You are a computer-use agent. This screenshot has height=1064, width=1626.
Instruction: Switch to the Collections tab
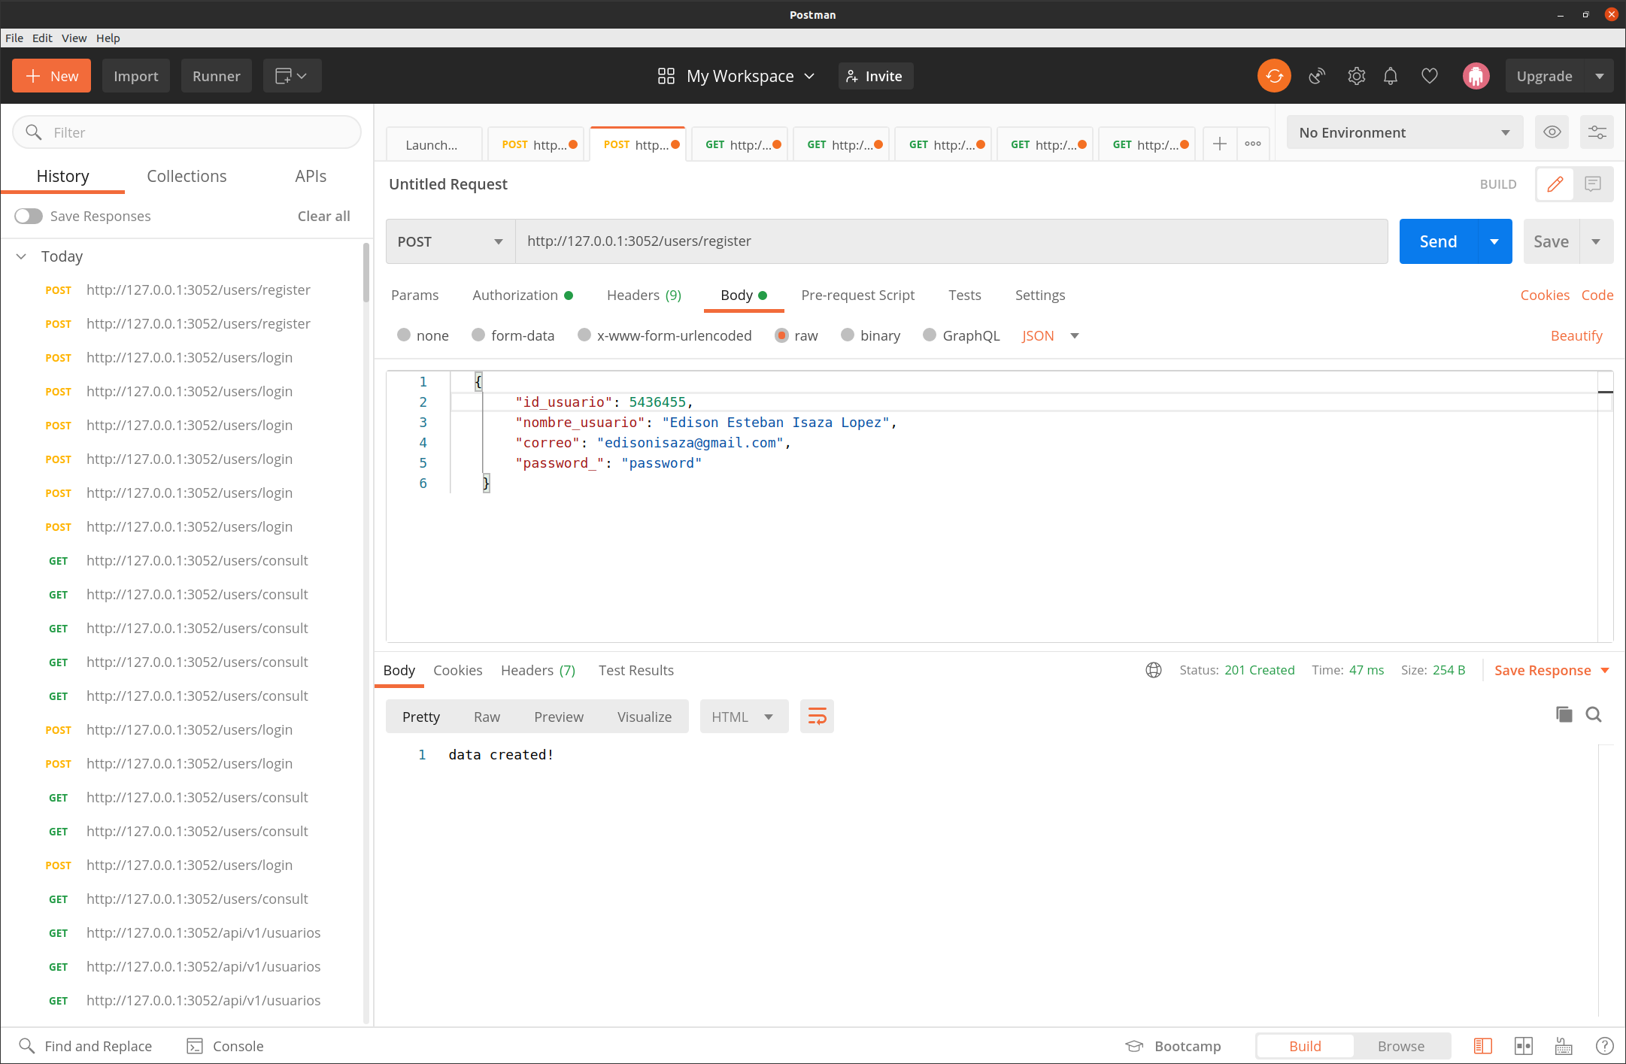[187, 176]
